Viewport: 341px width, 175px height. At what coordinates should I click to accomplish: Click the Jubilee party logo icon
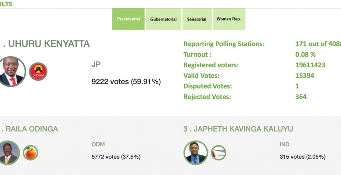(x=38, y=71)
